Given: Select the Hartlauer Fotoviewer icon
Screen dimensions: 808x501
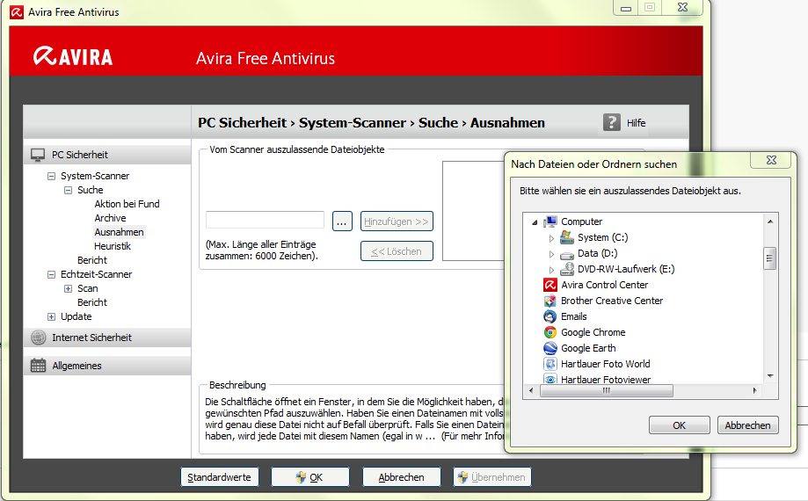Looking at the screenshot, I should tap(550, 379).
